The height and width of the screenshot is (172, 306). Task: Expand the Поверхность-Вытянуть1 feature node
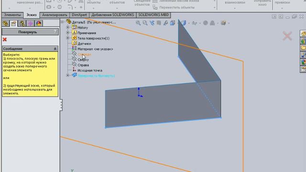point(68,75)
